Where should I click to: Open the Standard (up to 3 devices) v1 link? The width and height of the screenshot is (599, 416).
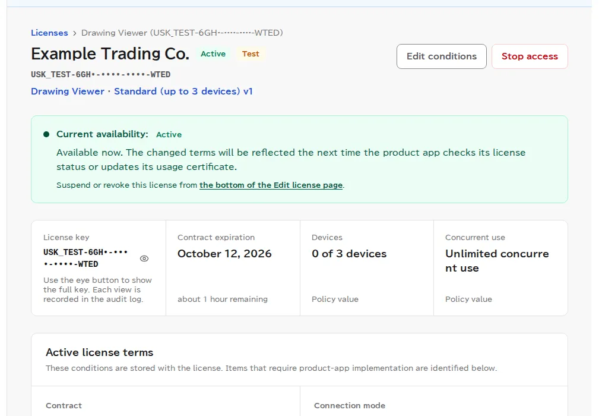click(x=183, y=92)
